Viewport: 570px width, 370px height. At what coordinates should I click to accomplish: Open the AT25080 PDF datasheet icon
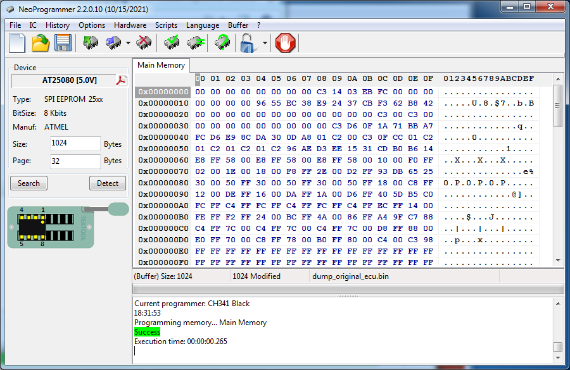tap(122, 80)
